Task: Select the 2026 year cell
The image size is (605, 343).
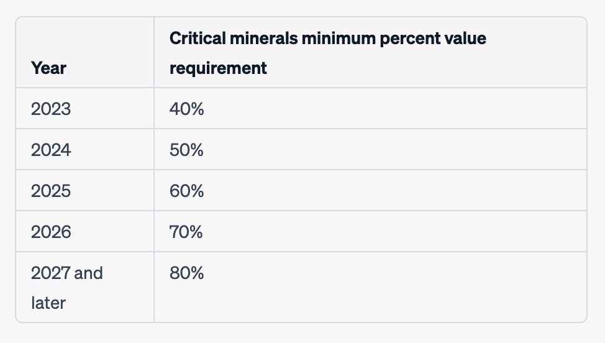Action: (x=51, y=232)
